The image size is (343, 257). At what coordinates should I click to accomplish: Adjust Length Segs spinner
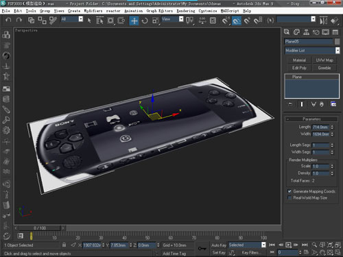click(332, 145)
